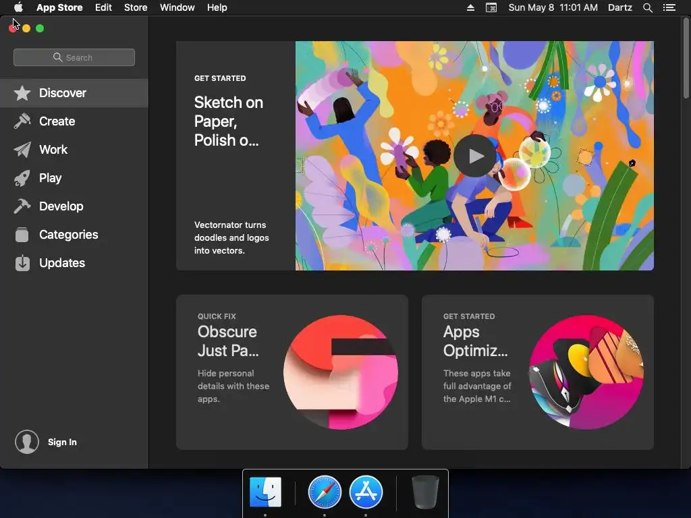Click the sidebar Search field
Screen dimensions: 691x518
coord(74,57)
